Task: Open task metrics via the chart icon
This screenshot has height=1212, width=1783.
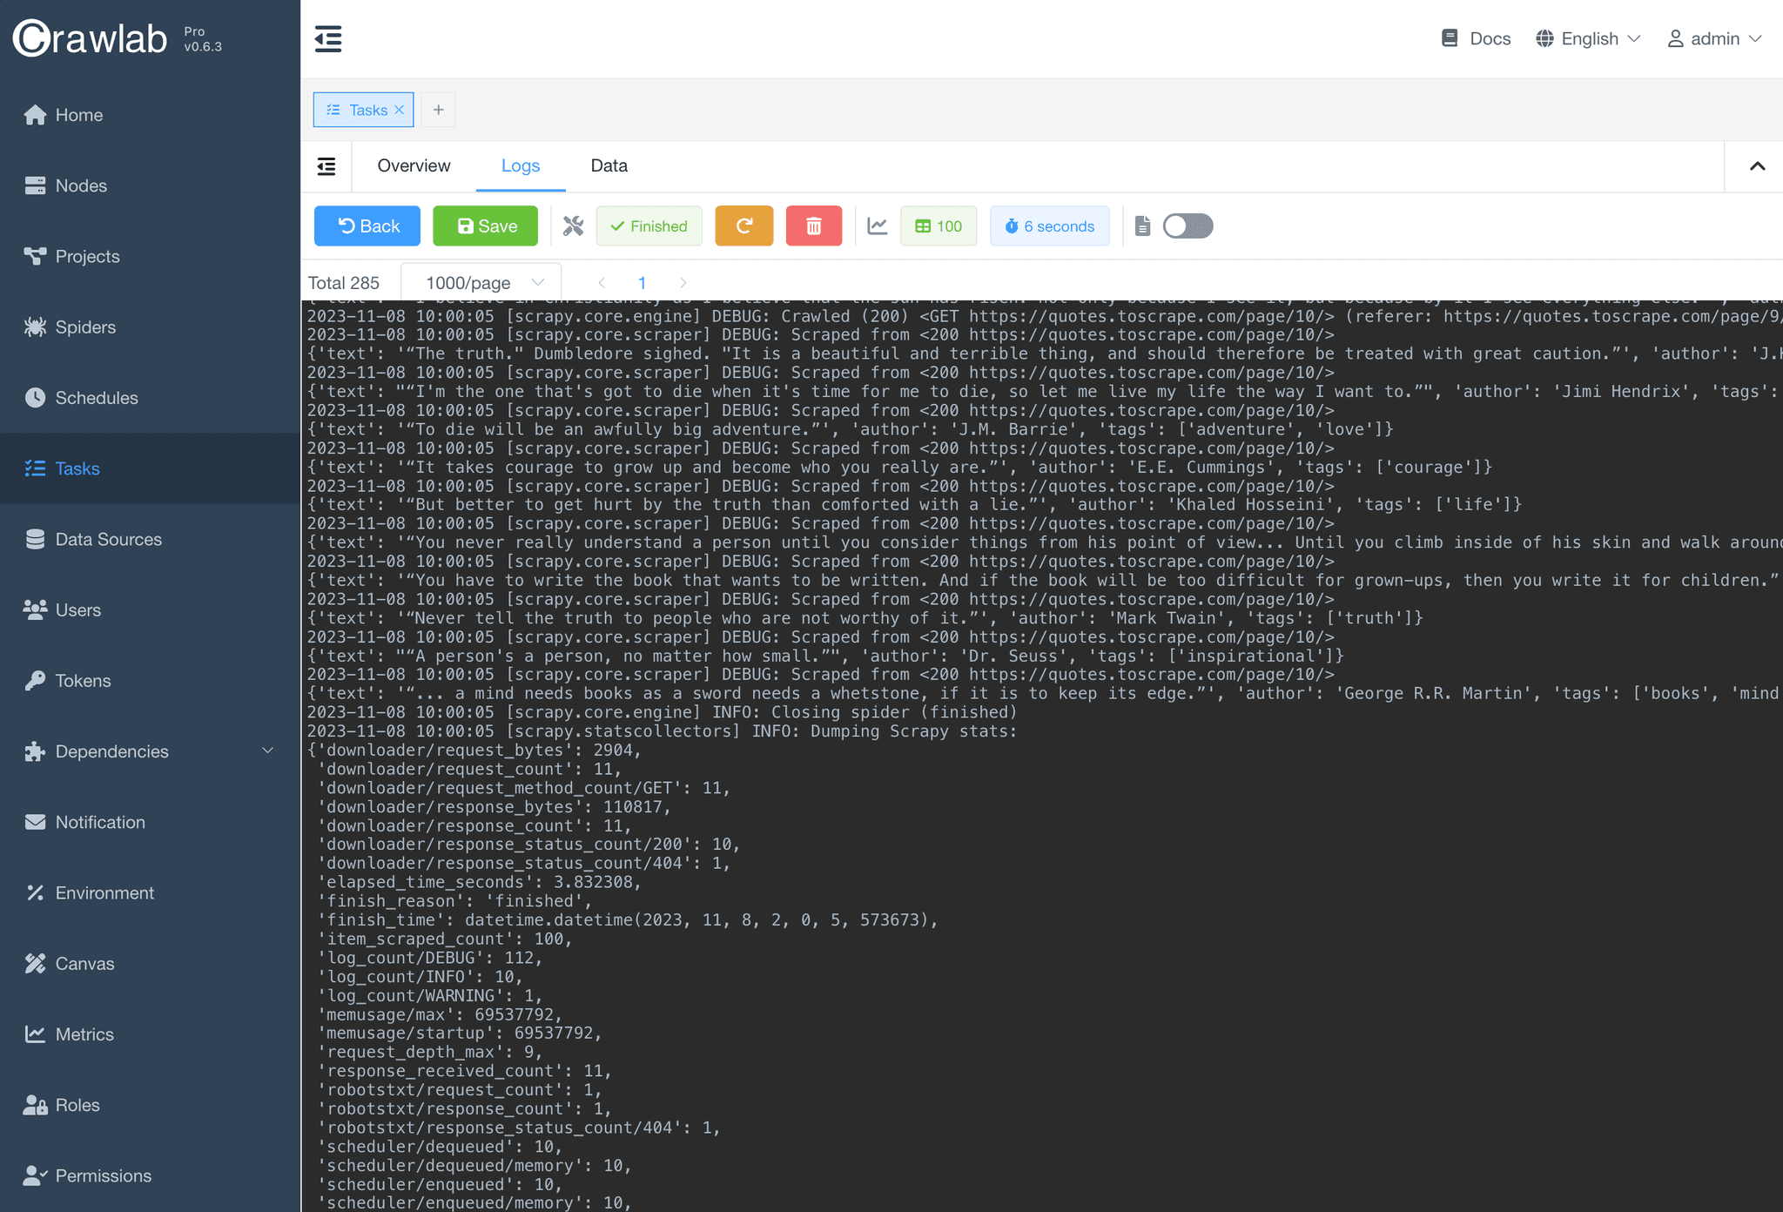Action: [877, 226]
